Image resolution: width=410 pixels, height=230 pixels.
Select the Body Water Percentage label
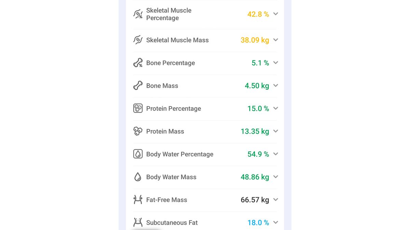click(180, 154)
